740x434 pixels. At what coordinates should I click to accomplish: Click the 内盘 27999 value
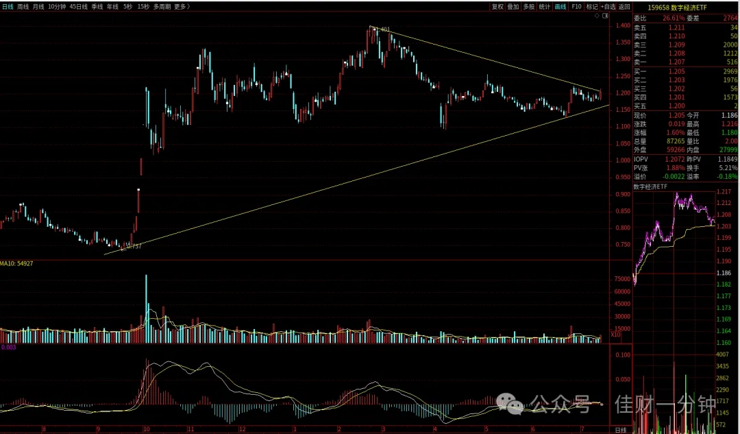pyautogui.click(x=728, y=149)
